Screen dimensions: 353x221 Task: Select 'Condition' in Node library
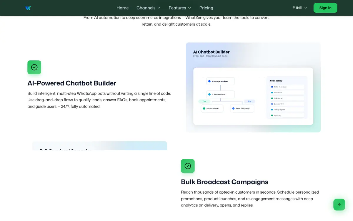click(x=287, y=93)
